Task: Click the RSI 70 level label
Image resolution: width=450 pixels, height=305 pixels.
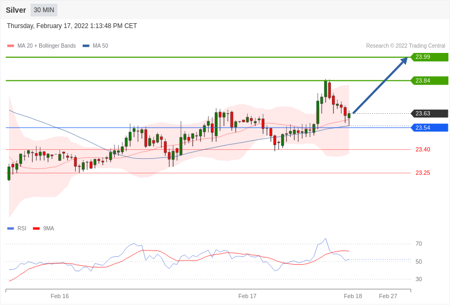Action: pos(419,244)
